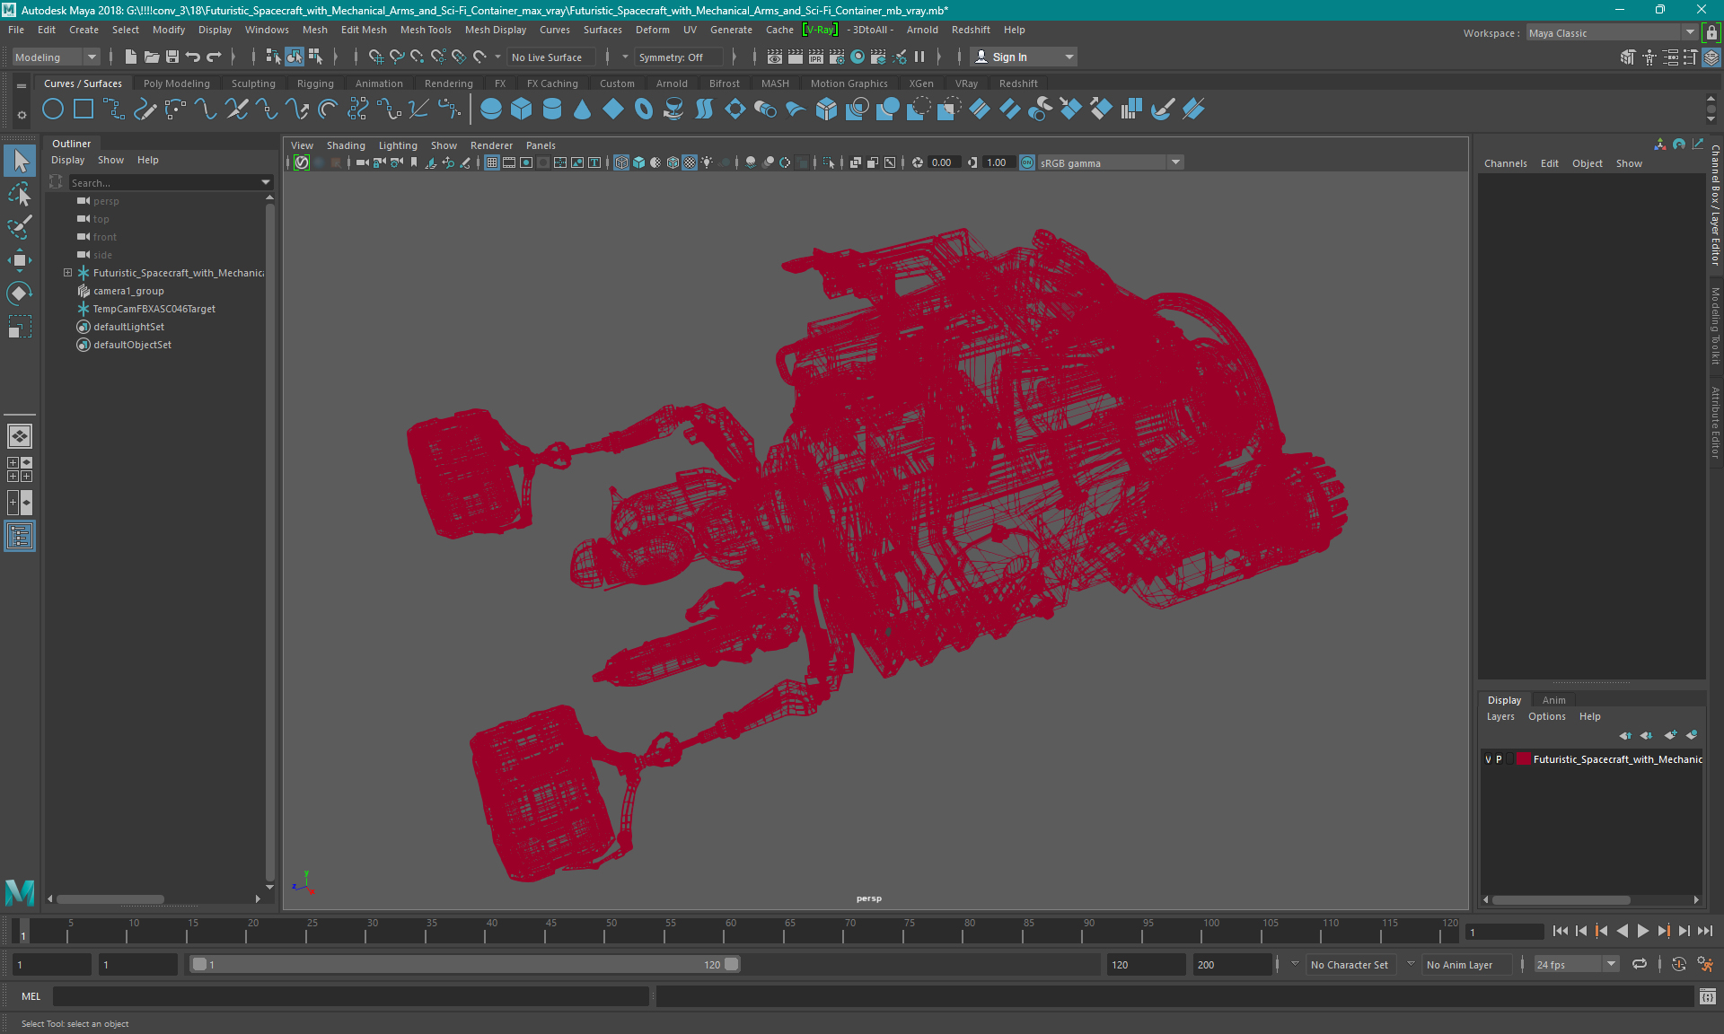Click the defaultLightSet outliner icon

pyautogui.click(x=83, y=326)
